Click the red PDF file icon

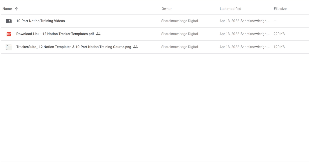tap(9, 34)
